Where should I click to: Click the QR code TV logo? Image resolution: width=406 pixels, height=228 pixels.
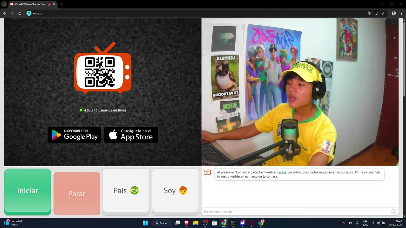click(x=103, y=68)
